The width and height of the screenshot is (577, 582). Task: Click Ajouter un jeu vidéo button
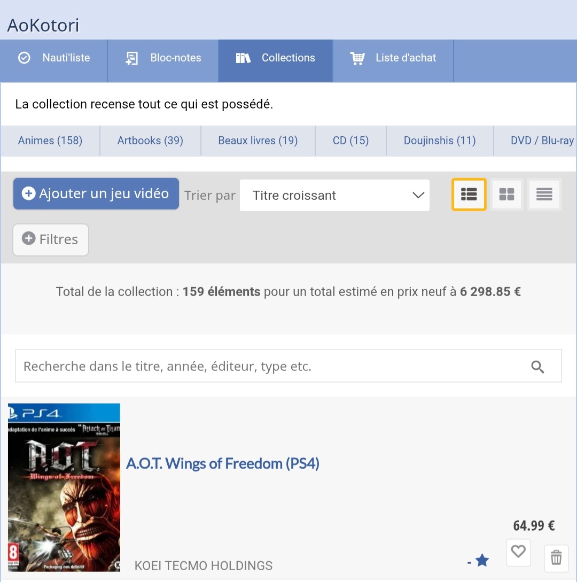[x=96, y=194]
